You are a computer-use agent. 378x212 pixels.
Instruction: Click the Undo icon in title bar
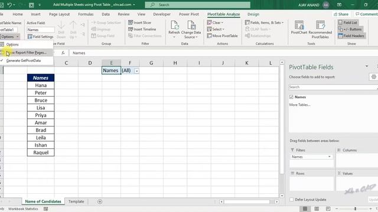click(9, 5)
